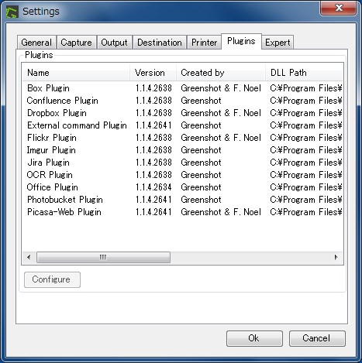Viewport: 362px width, 363px height.
Task: Open the Capture tab
Action: click(x=77, y=43)
